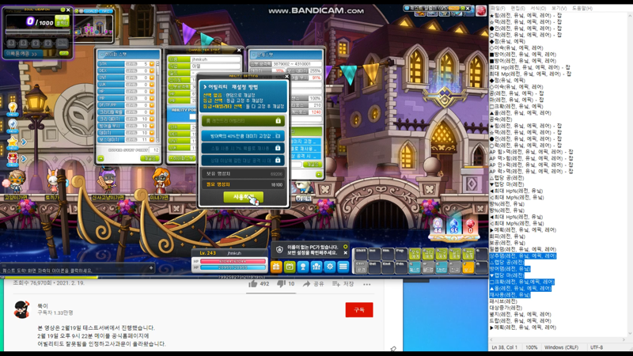Open the gear settings menu icon
This screenshot has width=633, height=356.
point(329,267)
